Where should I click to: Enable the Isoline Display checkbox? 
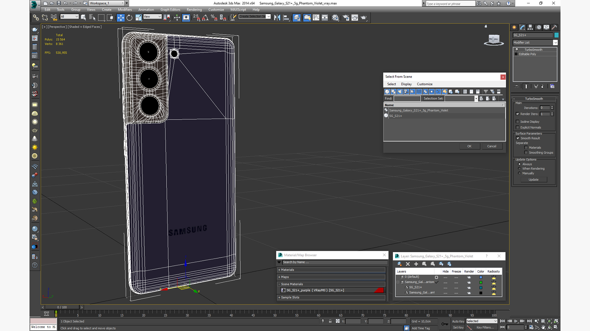tap(517, 122)
